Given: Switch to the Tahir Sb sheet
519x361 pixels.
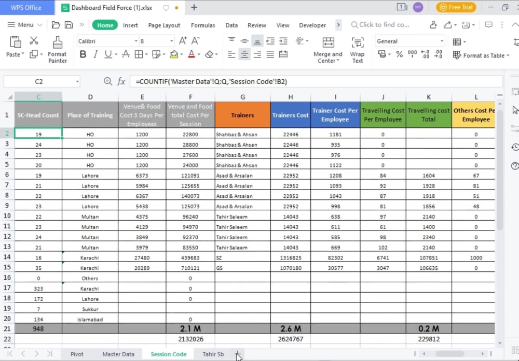Looking at the screenshot, I should [213, 354].
